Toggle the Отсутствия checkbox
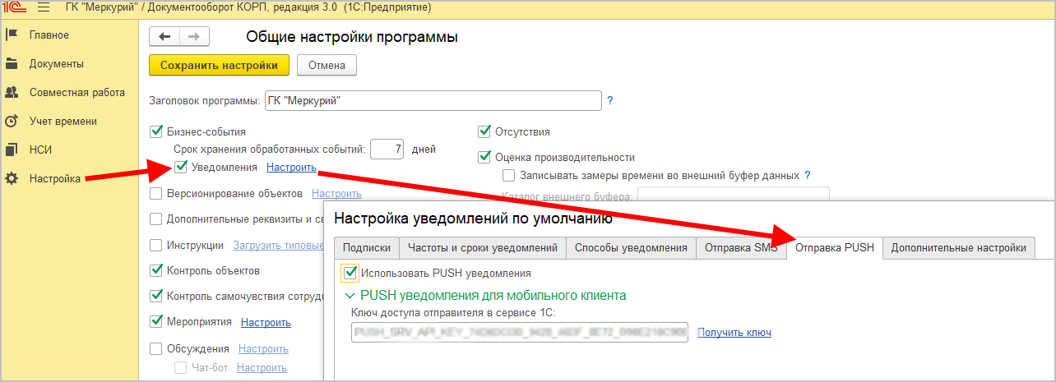Image resolution: width=1056 pixels, height=382 pixels. (x=484, y=131)
